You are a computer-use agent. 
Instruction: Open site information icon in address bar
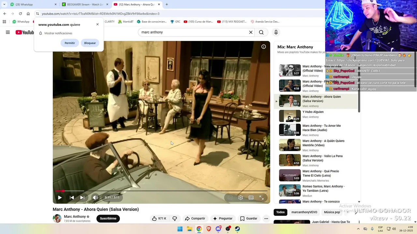37,14
